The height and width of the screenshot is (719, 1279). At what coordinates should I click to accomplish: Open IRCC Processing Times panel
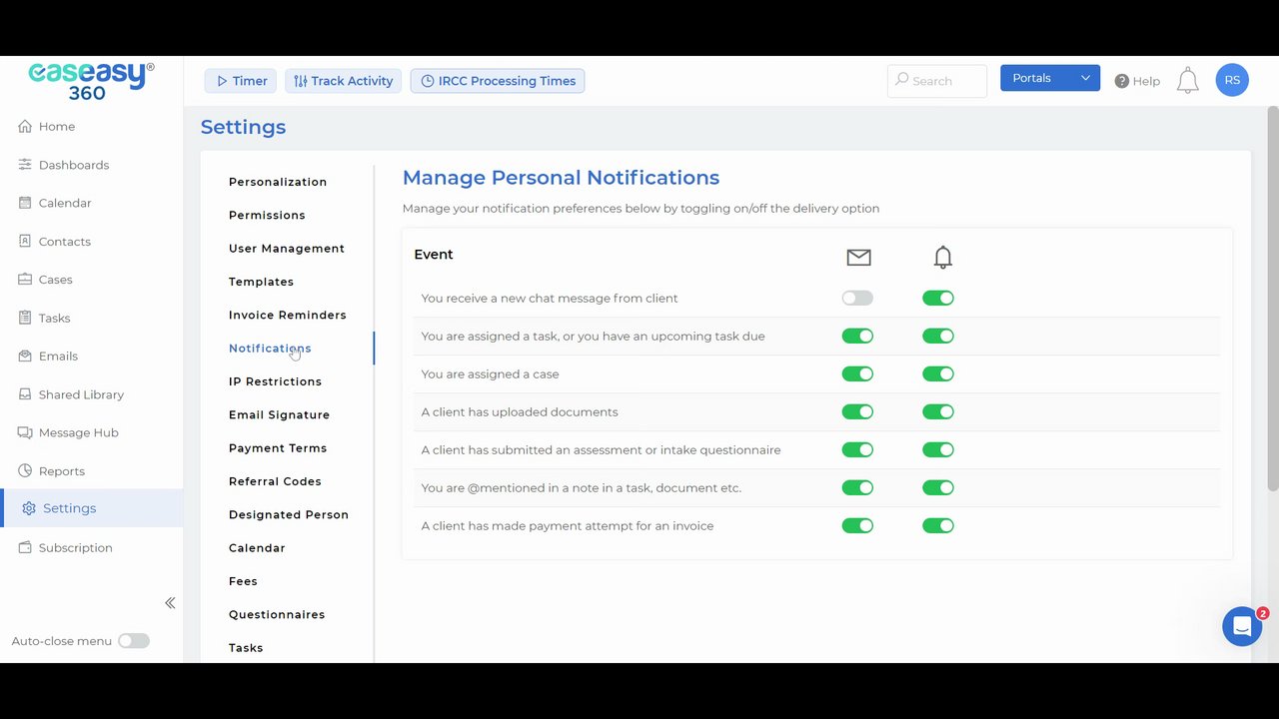pos(498,81)
